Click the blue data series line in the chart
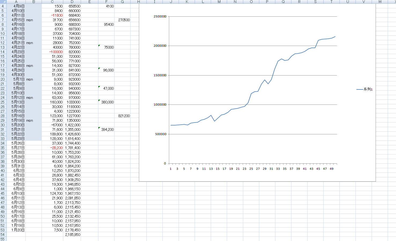 pyautogui.click(x=275, y=69)
